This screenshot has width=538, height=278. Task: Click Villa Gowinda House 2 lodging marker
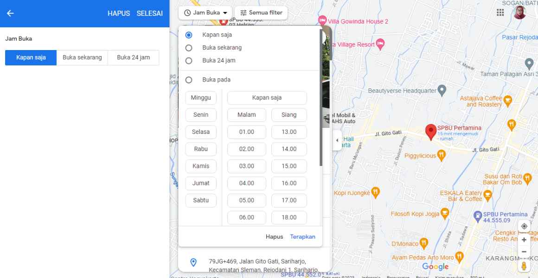322,20
